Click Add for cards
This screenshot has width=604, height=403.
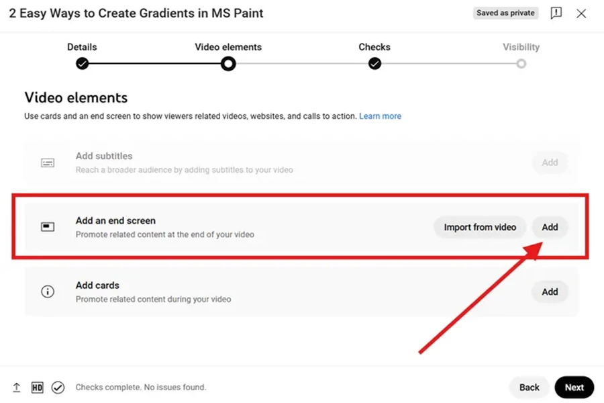click(550, 292)
